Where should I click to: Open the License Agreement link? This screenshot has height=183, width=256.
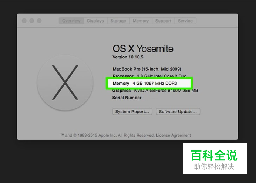click(x=174, y=135)
